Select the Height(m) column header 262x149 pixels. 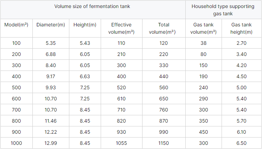click(x=85, y=25)
